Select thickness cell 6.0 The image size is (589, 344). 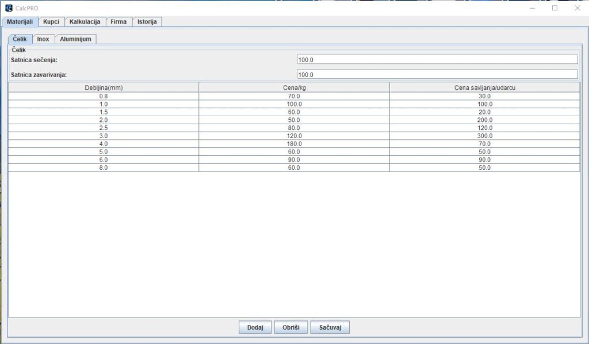tap(104, 159)
